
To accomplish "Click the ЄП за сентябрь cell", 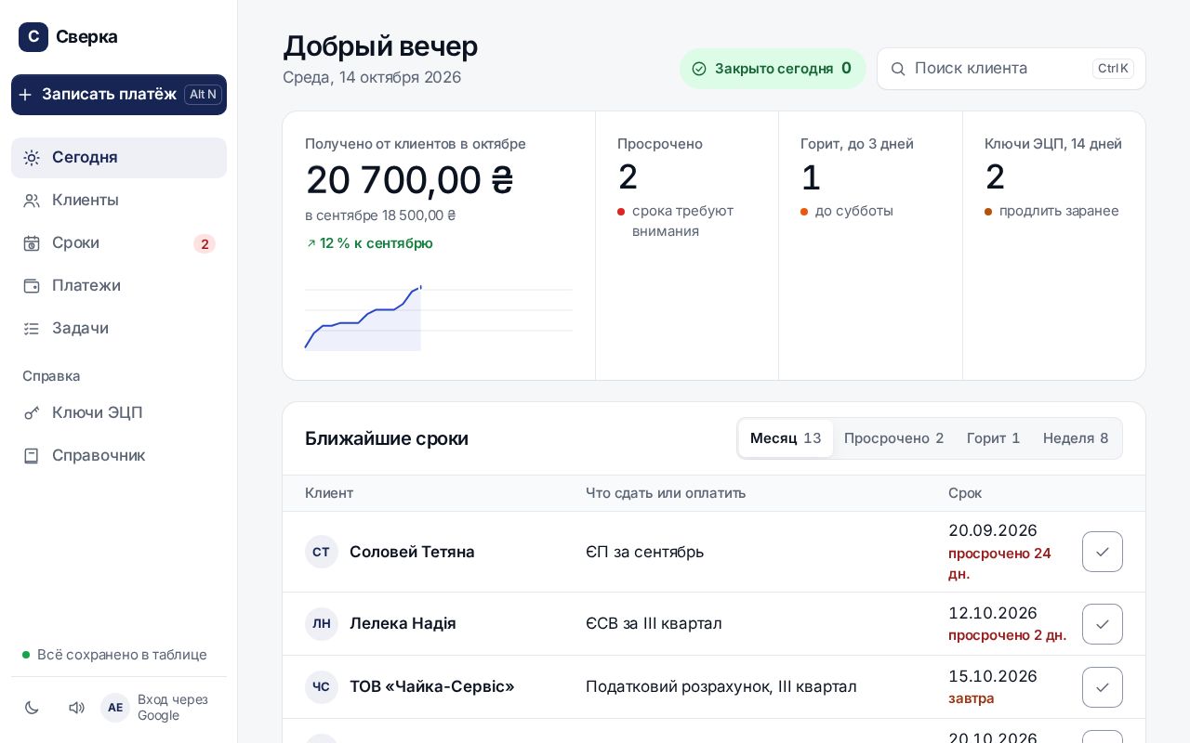I will pyautogui.click(x=645, y=552).
